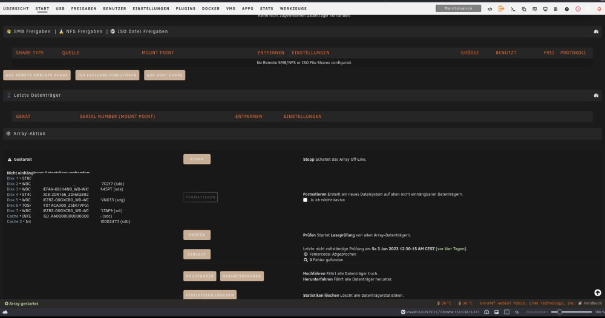Viewport: 605px width, 318px height.
Task: Click the monitor info icon
Action: pos(545,9)
